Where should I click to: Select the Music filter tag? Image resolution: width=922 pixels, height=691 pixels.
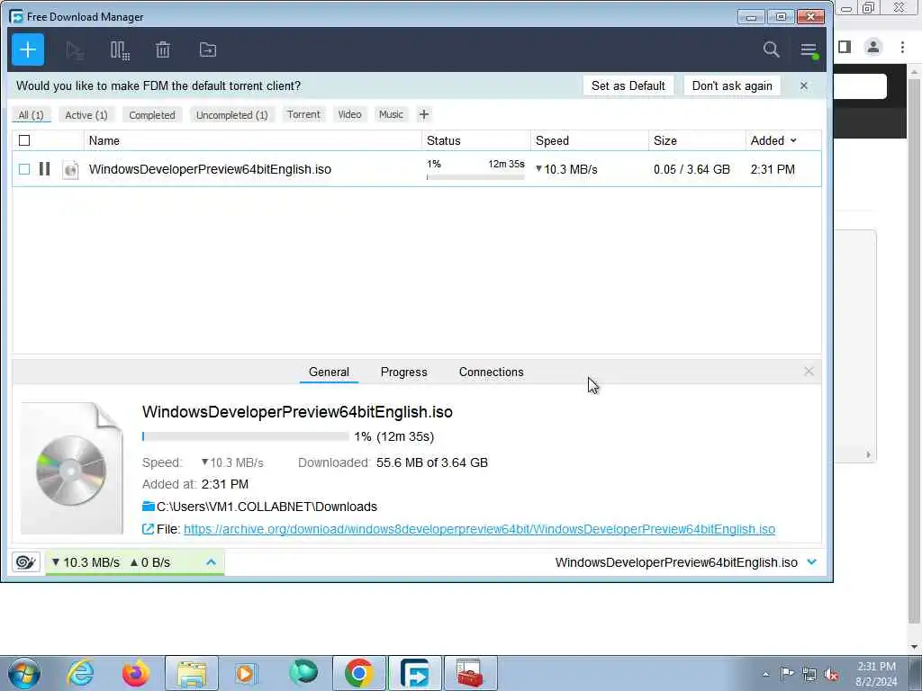[x=391, y=114]
